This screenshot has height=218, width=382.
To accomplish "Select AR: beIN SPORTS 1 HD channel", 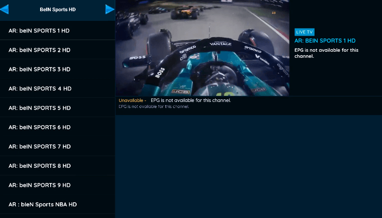I will click(x=57, y=31).
